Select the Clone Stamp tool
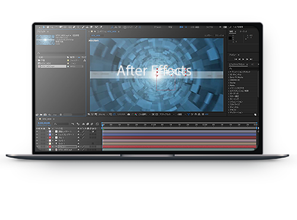 (x=87, y=27)
